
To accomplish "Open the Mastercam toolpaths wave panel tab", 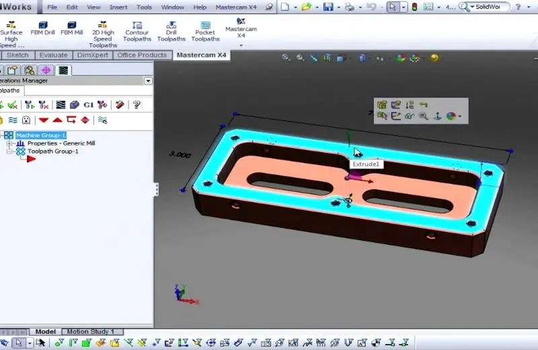I will 63,71.
